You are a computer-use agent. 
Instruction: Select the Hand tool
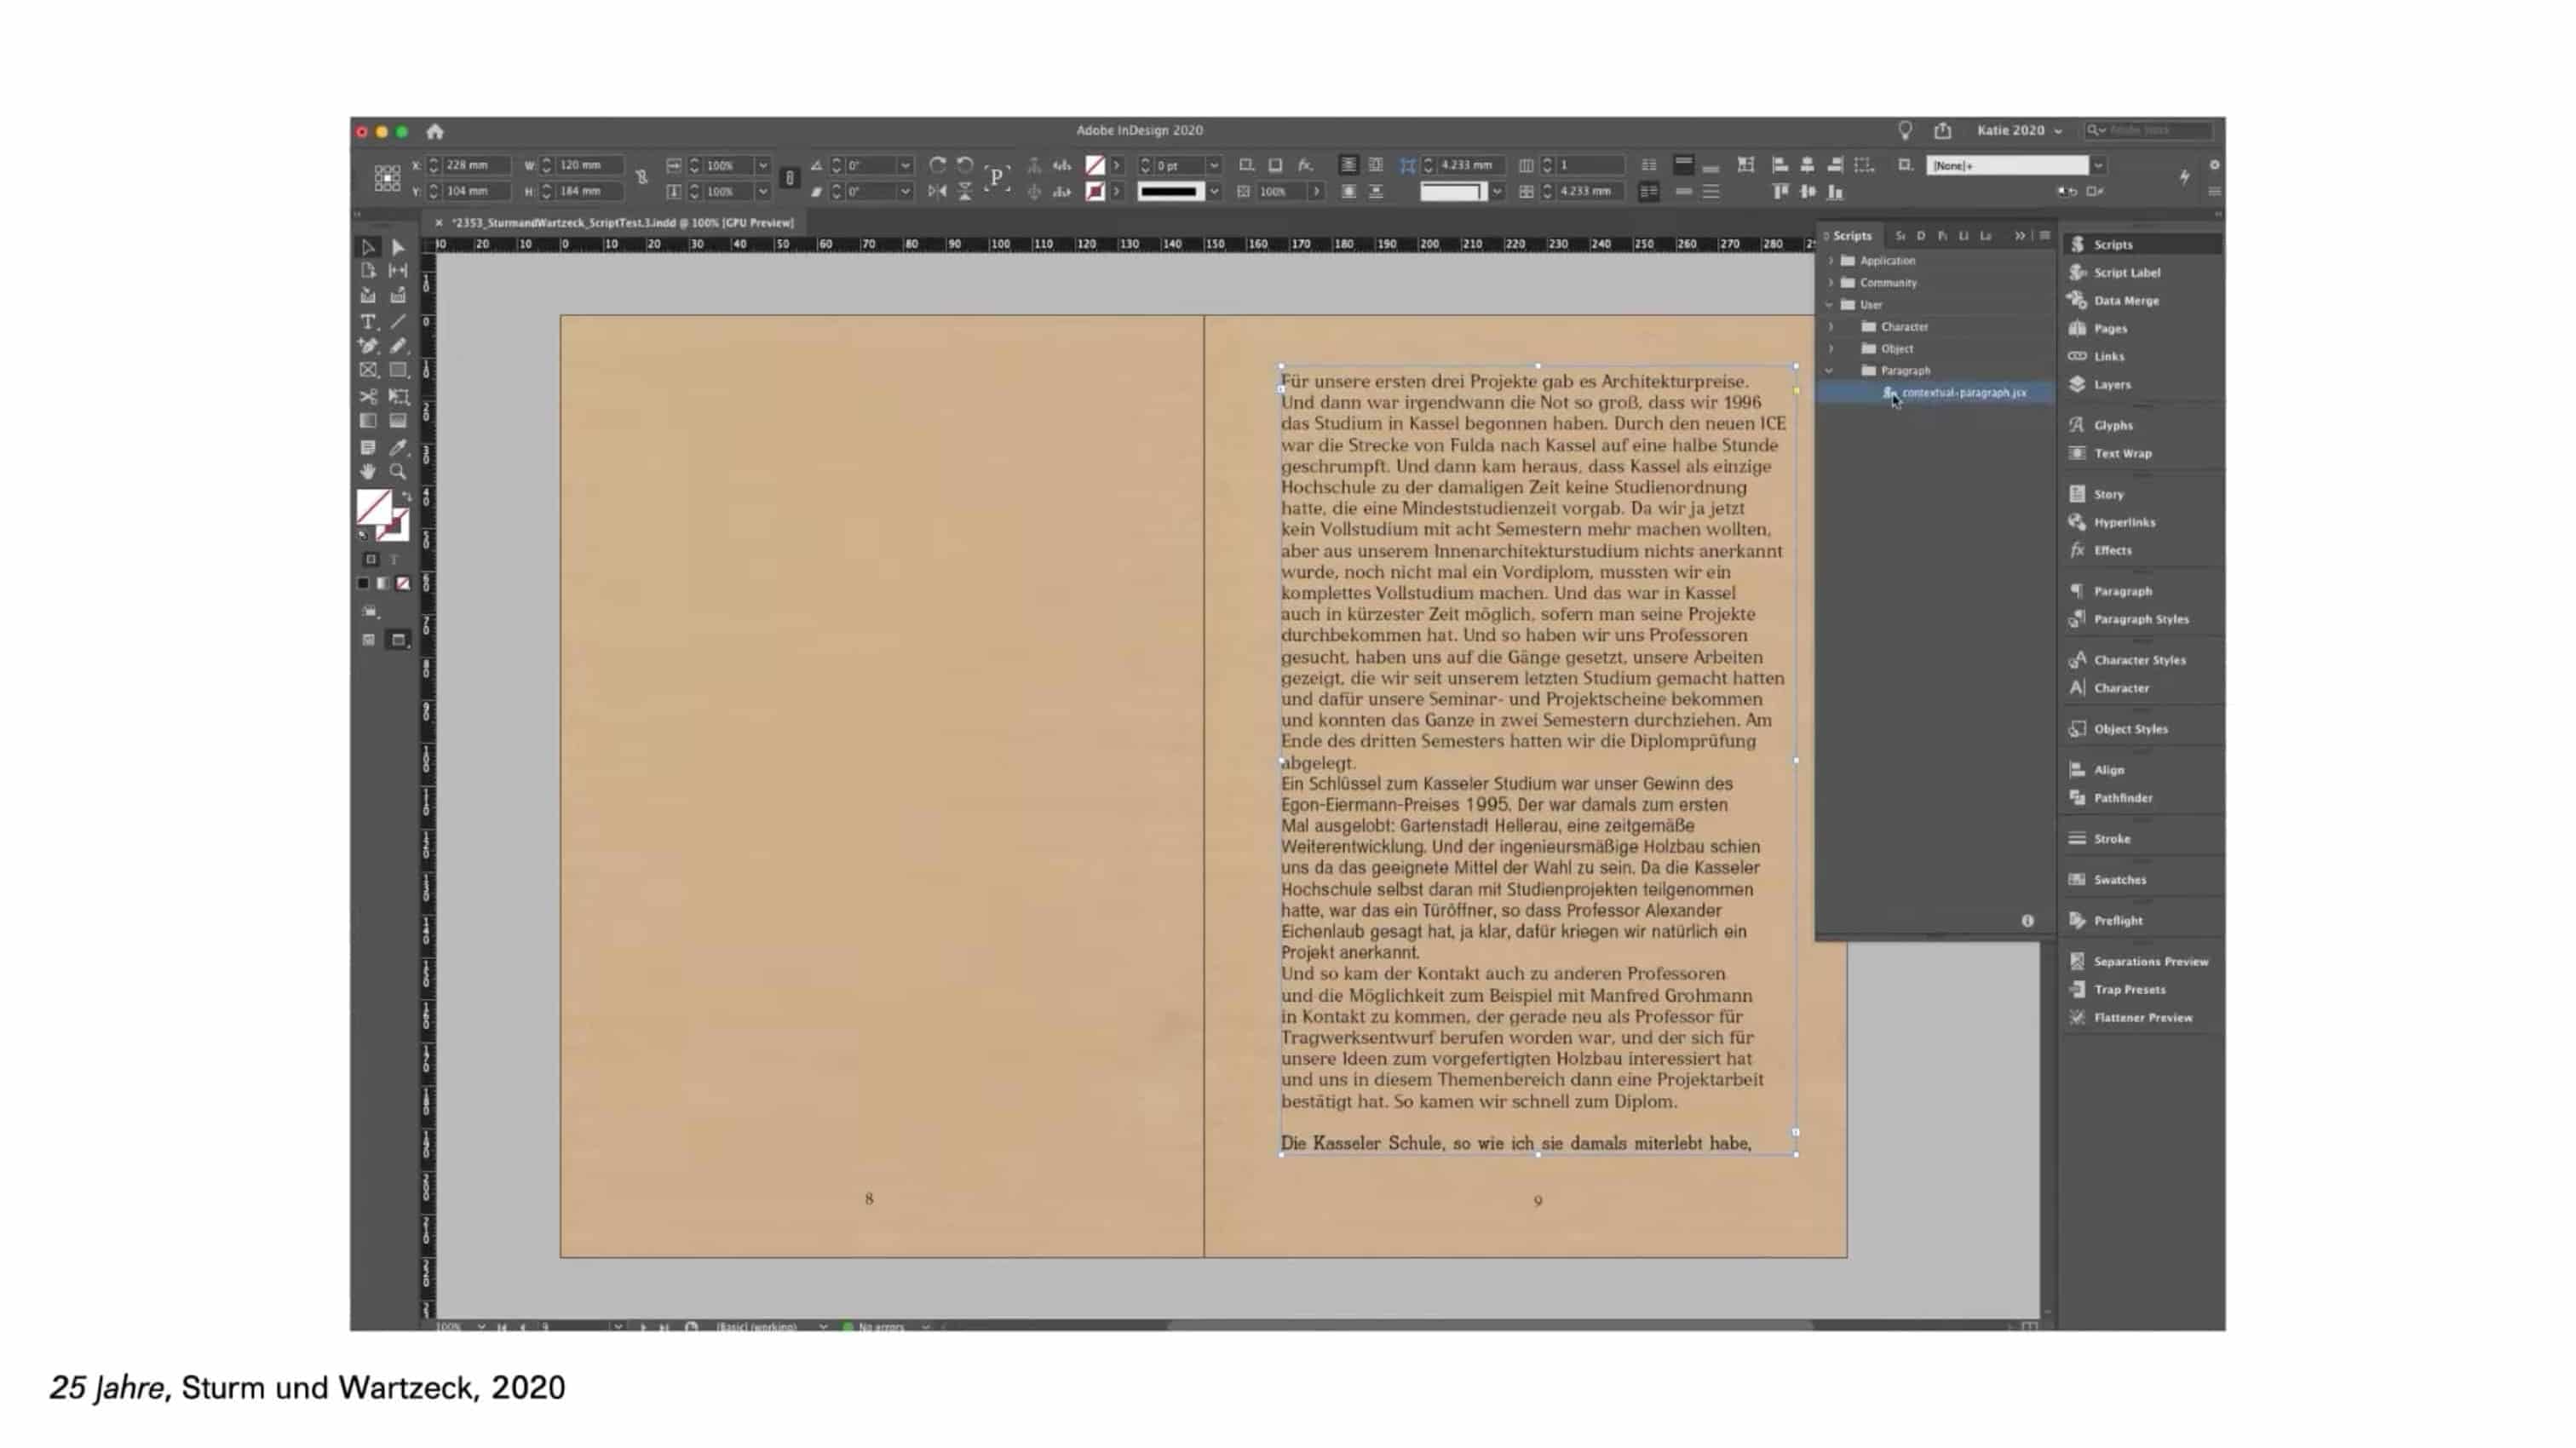tap(368, 472)
